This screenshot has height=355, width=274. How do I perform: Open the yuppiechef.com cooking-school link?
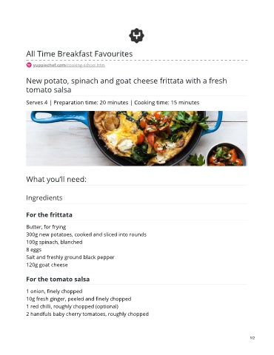coord(69,65)
